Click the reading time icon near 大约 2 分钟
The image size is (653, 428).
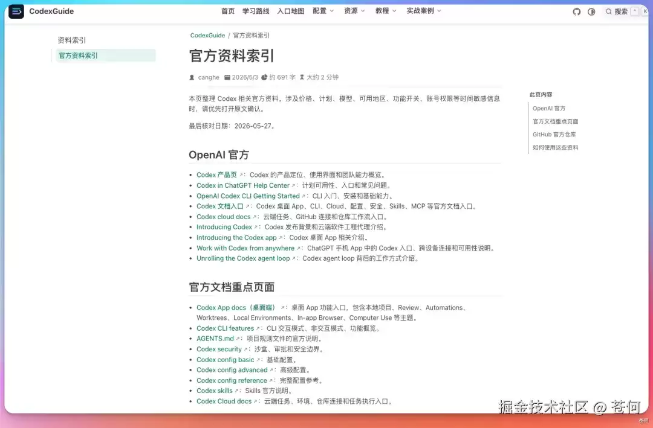coord(302,77)
